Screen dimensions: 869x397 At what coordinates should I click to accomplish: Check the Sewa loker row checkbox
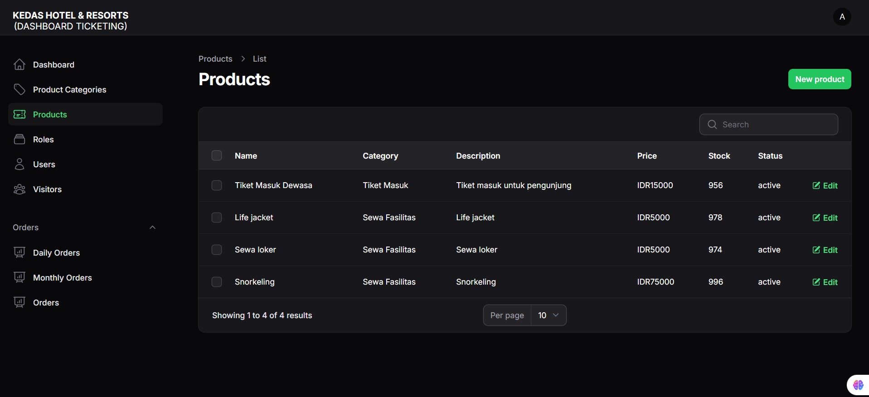(217, 250)
